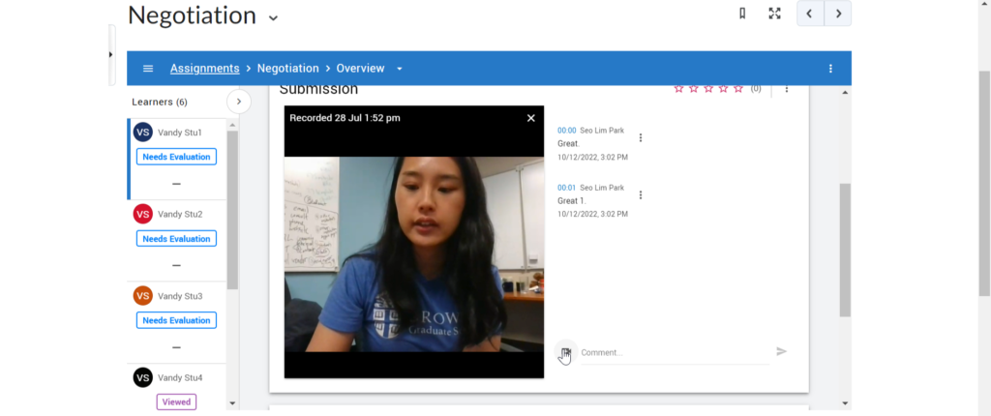
Task: Expand the left side panel handle
Action: (x=111, y=54)
